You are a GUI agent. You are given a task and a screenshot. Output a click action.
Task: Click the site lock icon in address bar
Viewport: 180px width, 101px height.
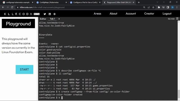coord(17,7)
